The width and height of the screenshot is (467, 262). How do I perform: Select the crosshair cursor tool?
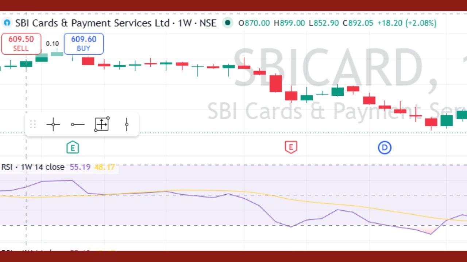coord(53,124)
